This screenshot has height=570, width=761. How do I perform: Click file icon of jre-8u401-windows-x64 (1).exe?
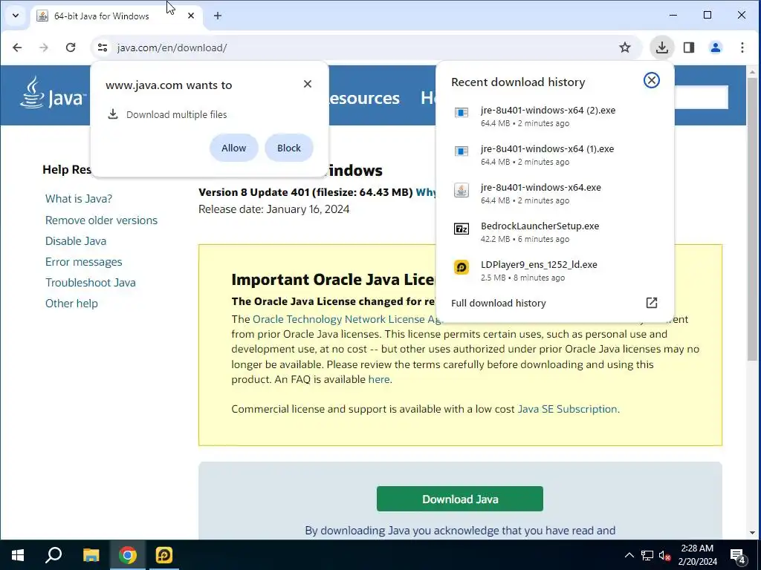click(461, 151)
